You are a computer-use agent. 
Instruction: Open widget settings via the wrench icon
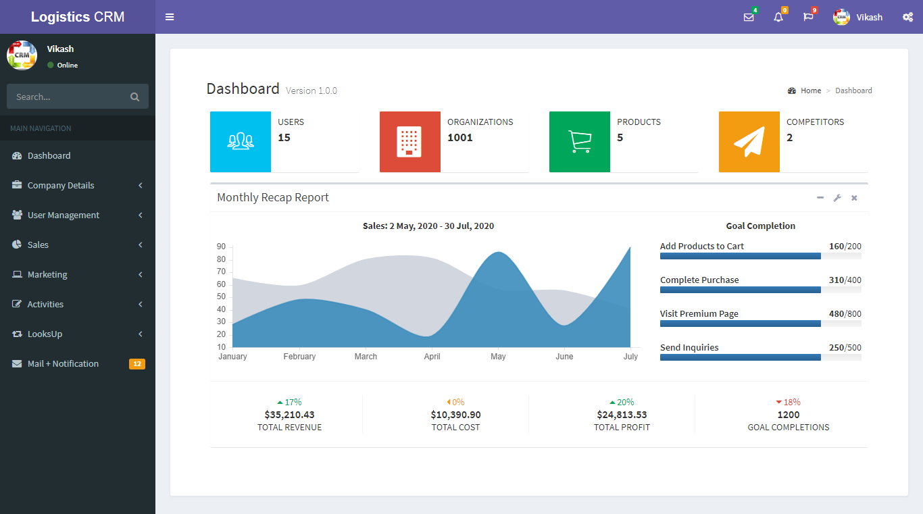coord(837,197)
